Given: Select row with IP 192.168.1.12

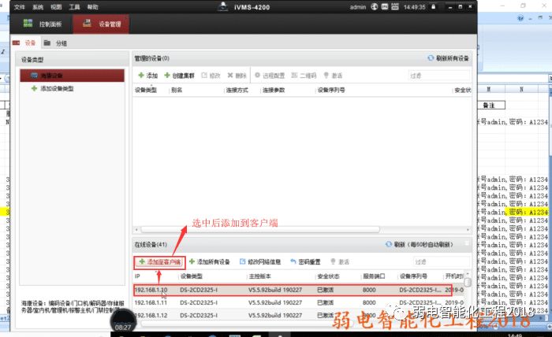Looking at the screenshot, I should pyautogui.click(x=299, y=315).
